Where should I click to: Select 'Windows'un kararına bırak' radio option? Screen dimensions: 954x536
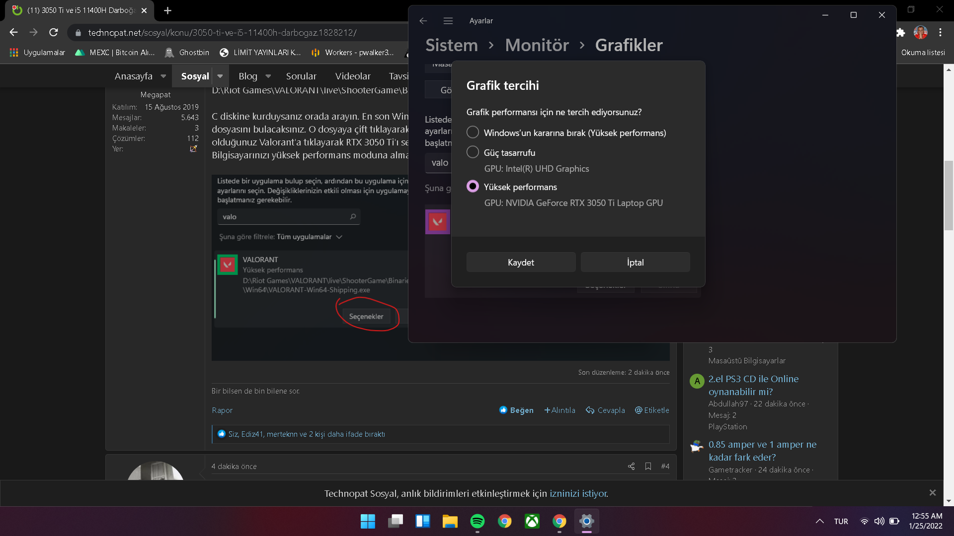(473, 133)
